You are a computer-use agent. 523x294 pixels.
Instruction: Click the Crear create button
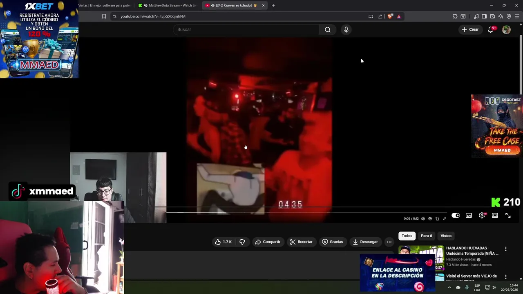pyautogui.click(x=470, y=29)
